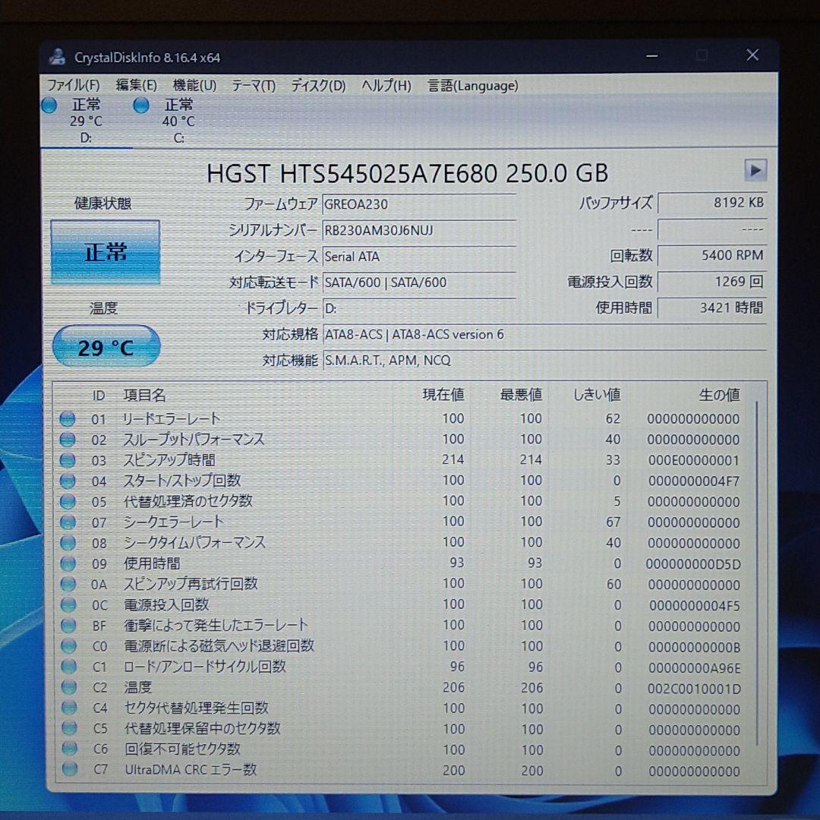The width and height of the screenshot is (820, 820).
Task: Show next disk with the arrow button
Action: (755, 171)
